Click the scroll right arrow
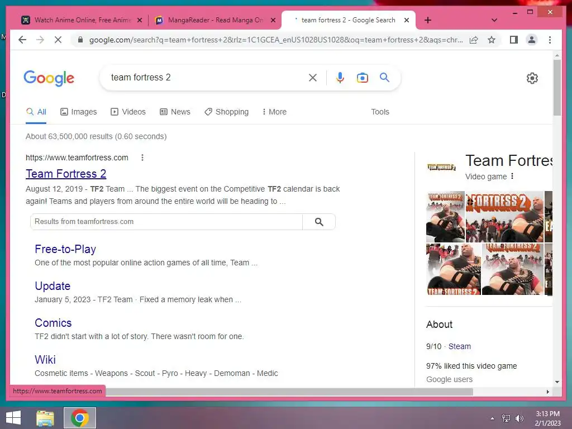Screen dimensions: 572x429 547,392
